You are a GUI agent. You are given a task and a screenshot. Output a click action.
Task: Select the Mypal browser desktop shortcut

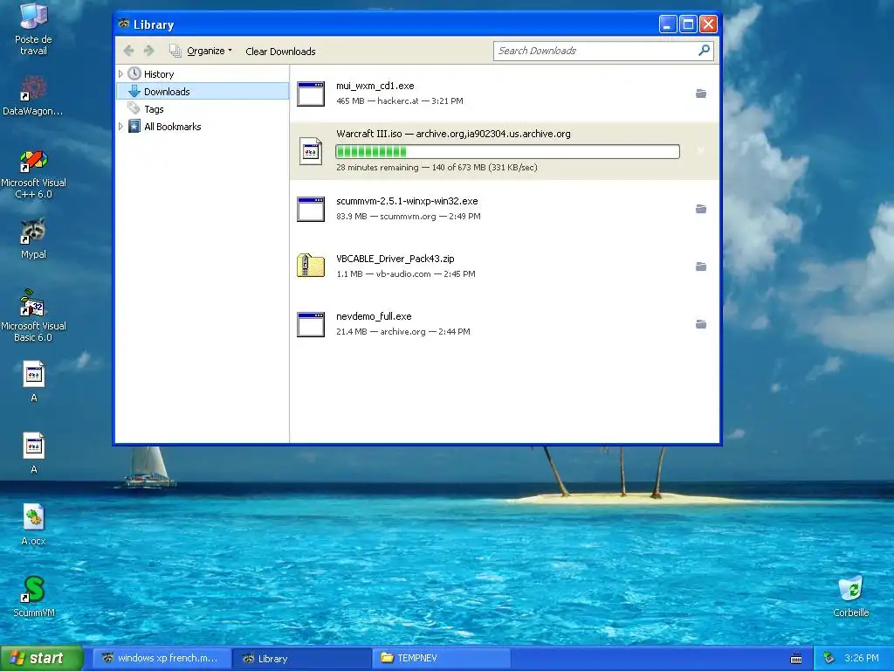pos(33,239)
